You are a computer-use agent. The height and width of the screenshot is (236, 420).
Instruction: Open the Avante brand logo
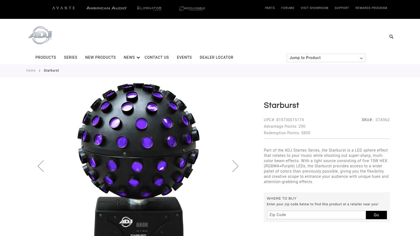click(64, 8)
